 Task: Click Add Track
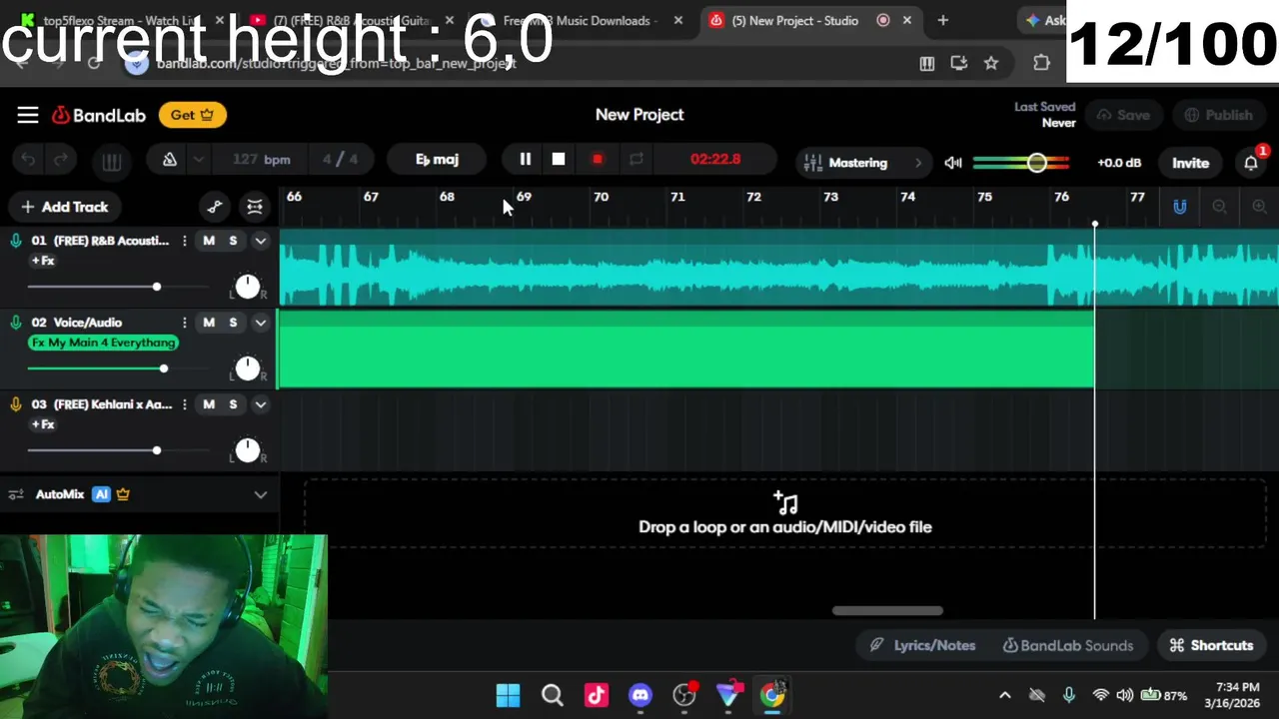pyautogui.click(x=65, y=207)
